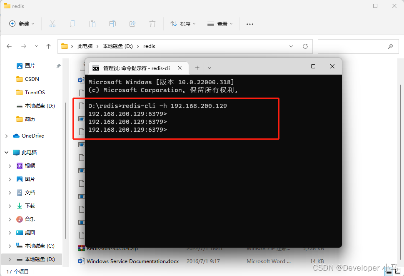404x276 pixels.
Task: Click 此电脑 in the address breadcrumb
Action: click(85, 46)
